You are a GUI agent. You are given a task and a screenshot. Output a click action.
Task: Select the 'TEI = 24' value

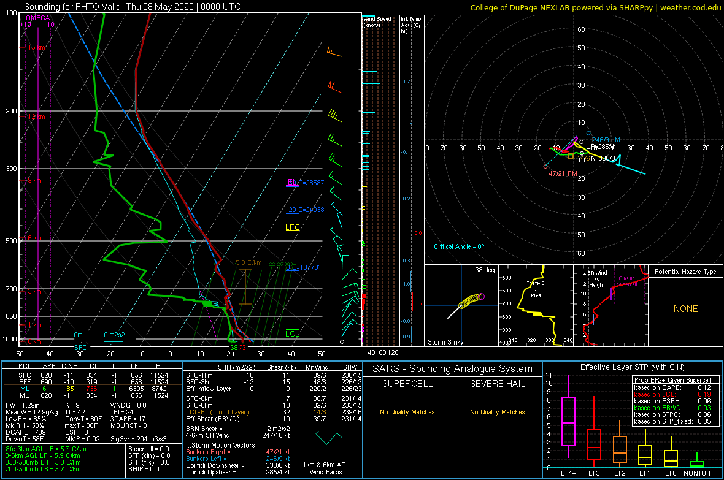coord(122,412)
